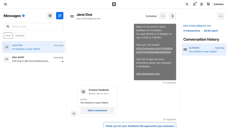Open the hamburger navigation menu
228x128 pixels.
click(5, 4)
